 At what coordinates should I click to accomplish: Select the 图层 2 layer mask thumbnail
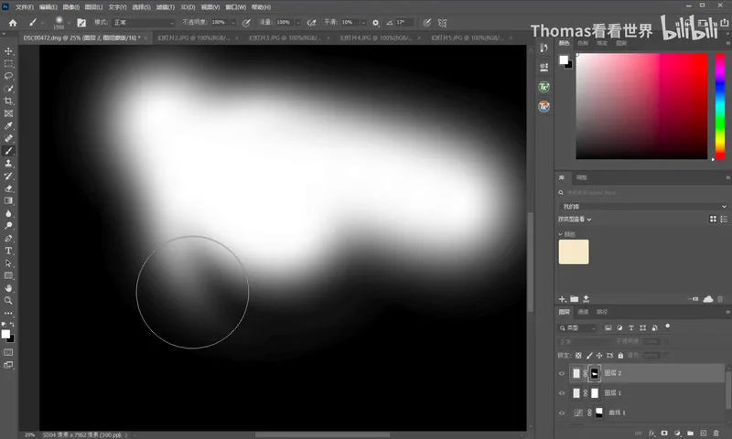(594, 373)
